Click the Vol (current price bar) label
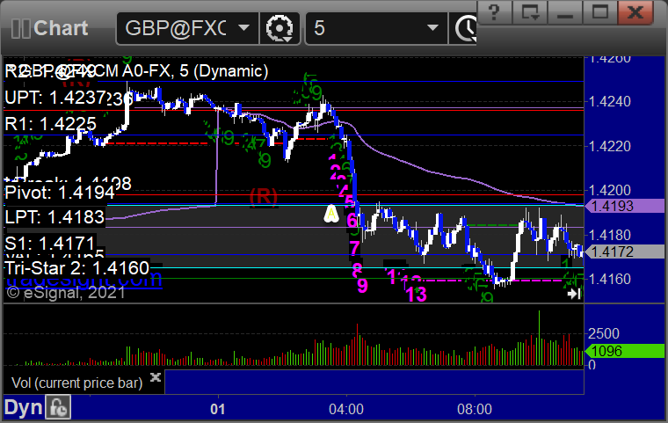The image size is (668, 423). pyautogui.click(x=77, y=383)
